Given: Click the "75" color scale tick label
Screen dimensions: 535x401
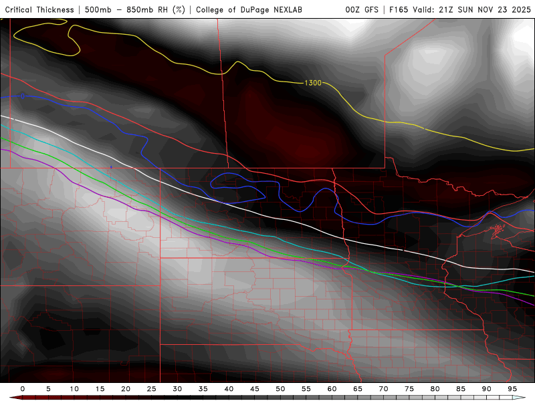Looking at the screenshot, I should coord(409,389).
